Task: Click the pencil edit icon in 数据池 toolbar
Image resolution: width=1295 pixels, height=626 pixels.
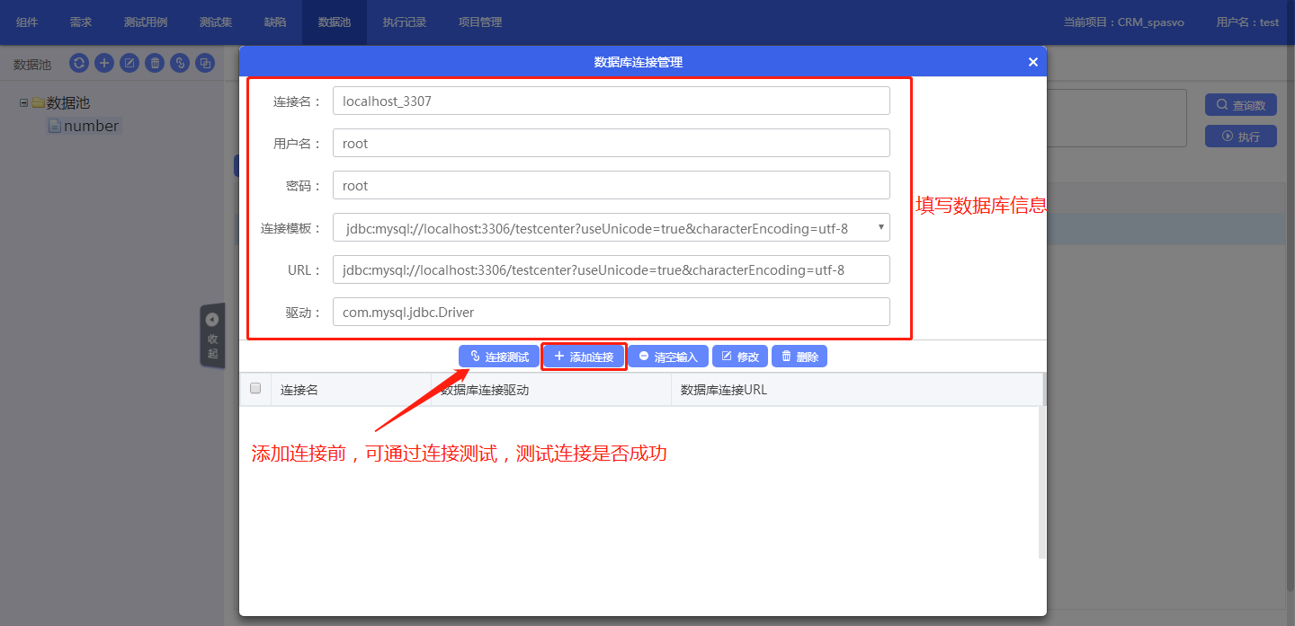Action: (129, 63)
